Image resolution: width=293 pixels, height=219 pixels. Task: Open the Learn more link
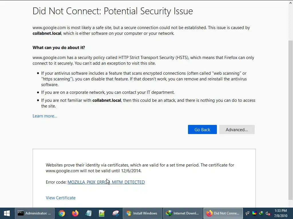coord(45,116)
